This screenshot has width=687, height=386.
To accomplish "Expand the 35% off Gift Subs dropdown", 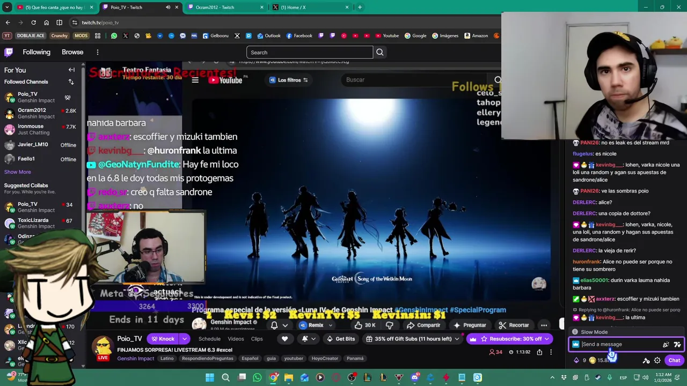I will [x=457, y=339].
